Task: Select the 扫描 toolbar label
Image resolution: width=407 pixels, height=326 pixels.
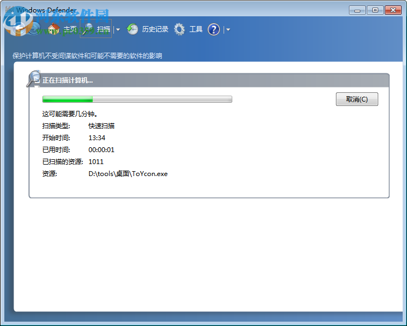Action: click(x=103, y=29)
